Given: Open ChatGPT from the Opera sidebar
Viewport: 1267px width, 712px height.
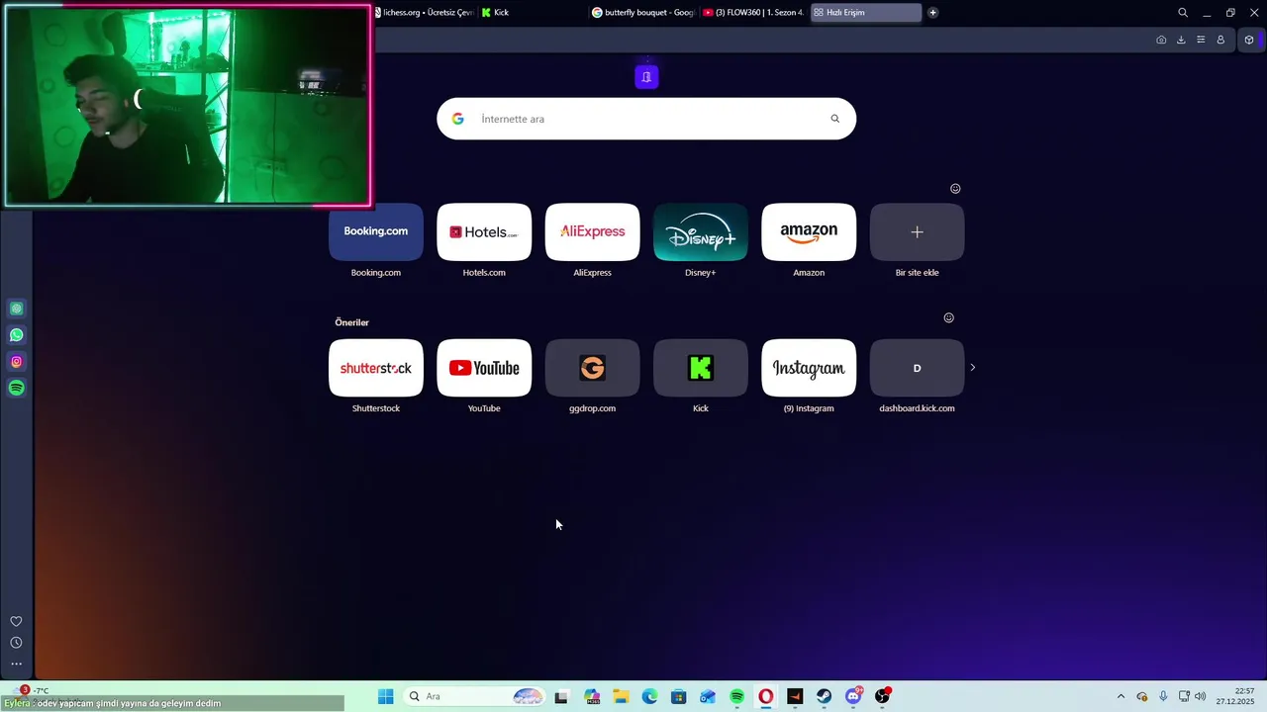Looking at the screenshot, I should (16, 309).
